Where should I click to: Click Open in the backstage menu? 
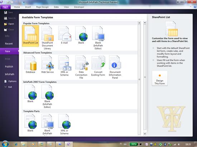pos(9,24)
